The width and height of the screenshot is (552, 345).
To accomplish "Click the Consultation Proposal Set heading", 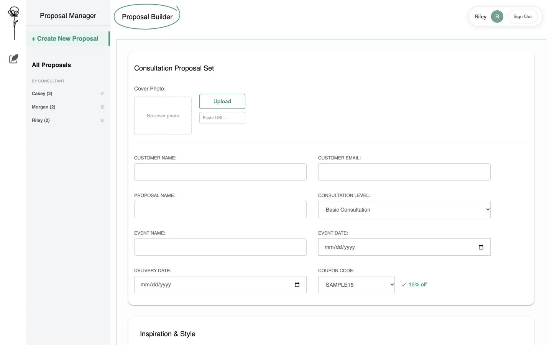I will click(174, 68).
